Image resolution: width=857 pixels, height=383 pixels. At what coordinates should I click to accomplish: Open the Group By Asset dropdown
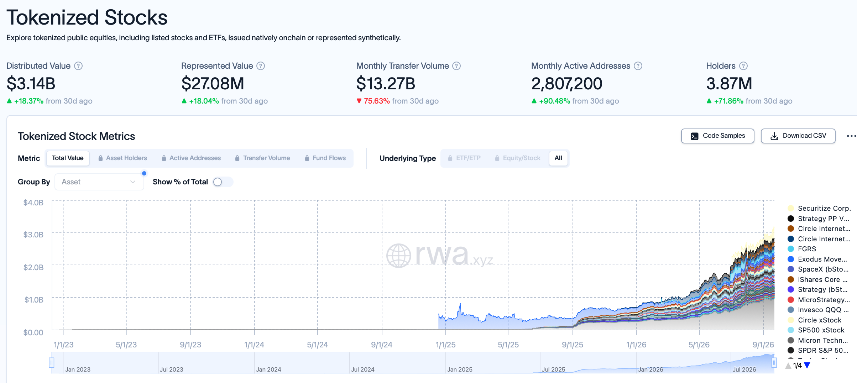click(x=99, y=182)
